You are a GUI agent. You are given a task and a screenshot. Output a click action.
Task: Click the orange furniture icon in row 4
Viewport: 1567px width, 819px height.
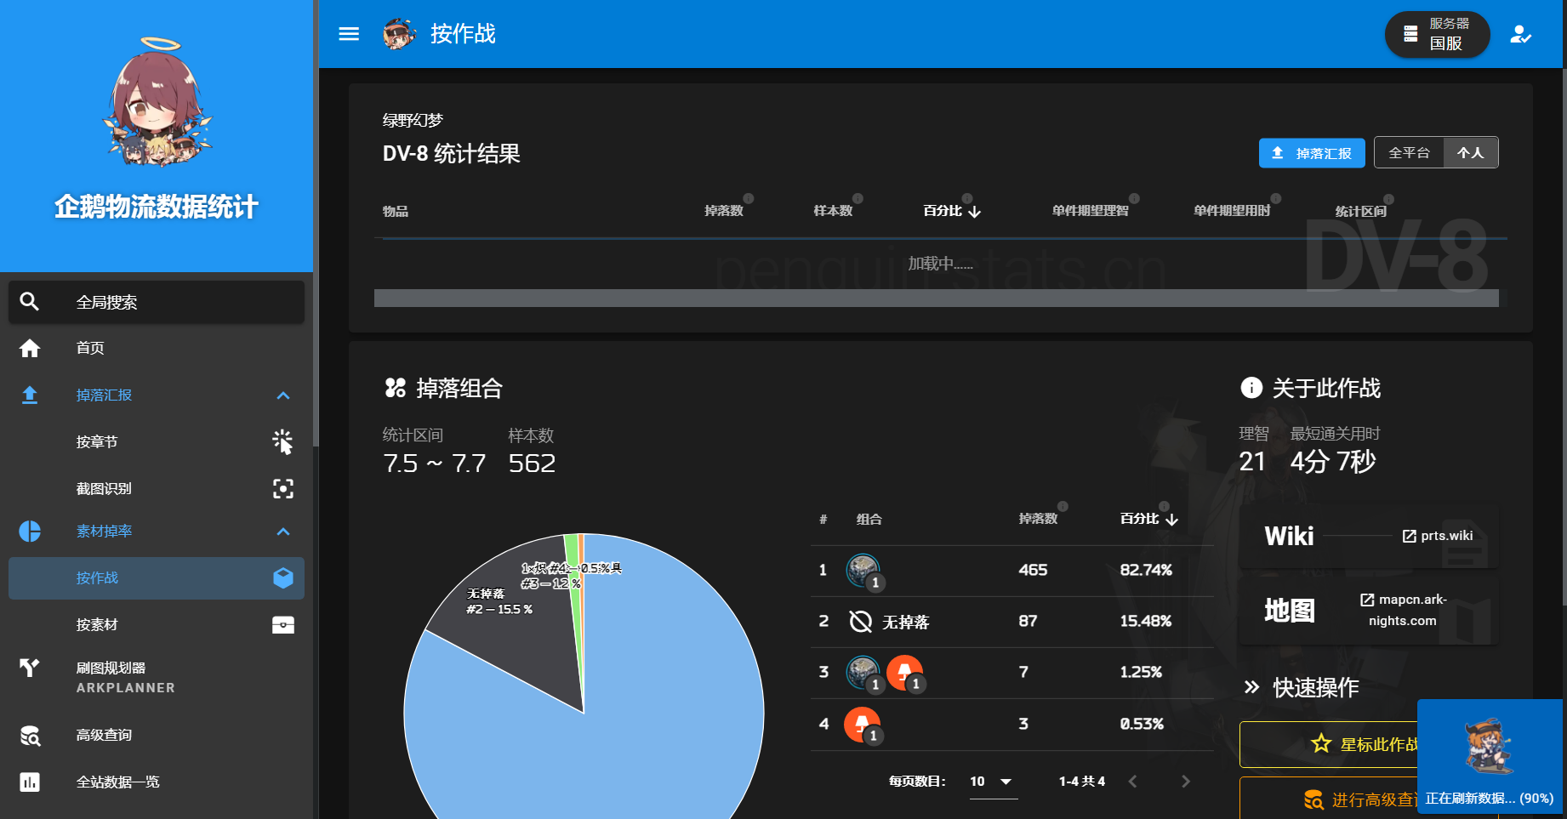(862, 725)
